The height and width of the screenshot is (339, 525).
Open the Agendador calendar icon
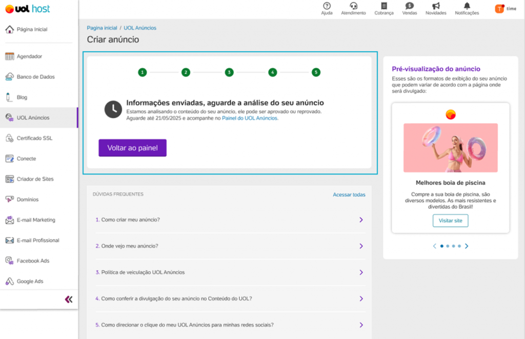[x=9, y=56]
